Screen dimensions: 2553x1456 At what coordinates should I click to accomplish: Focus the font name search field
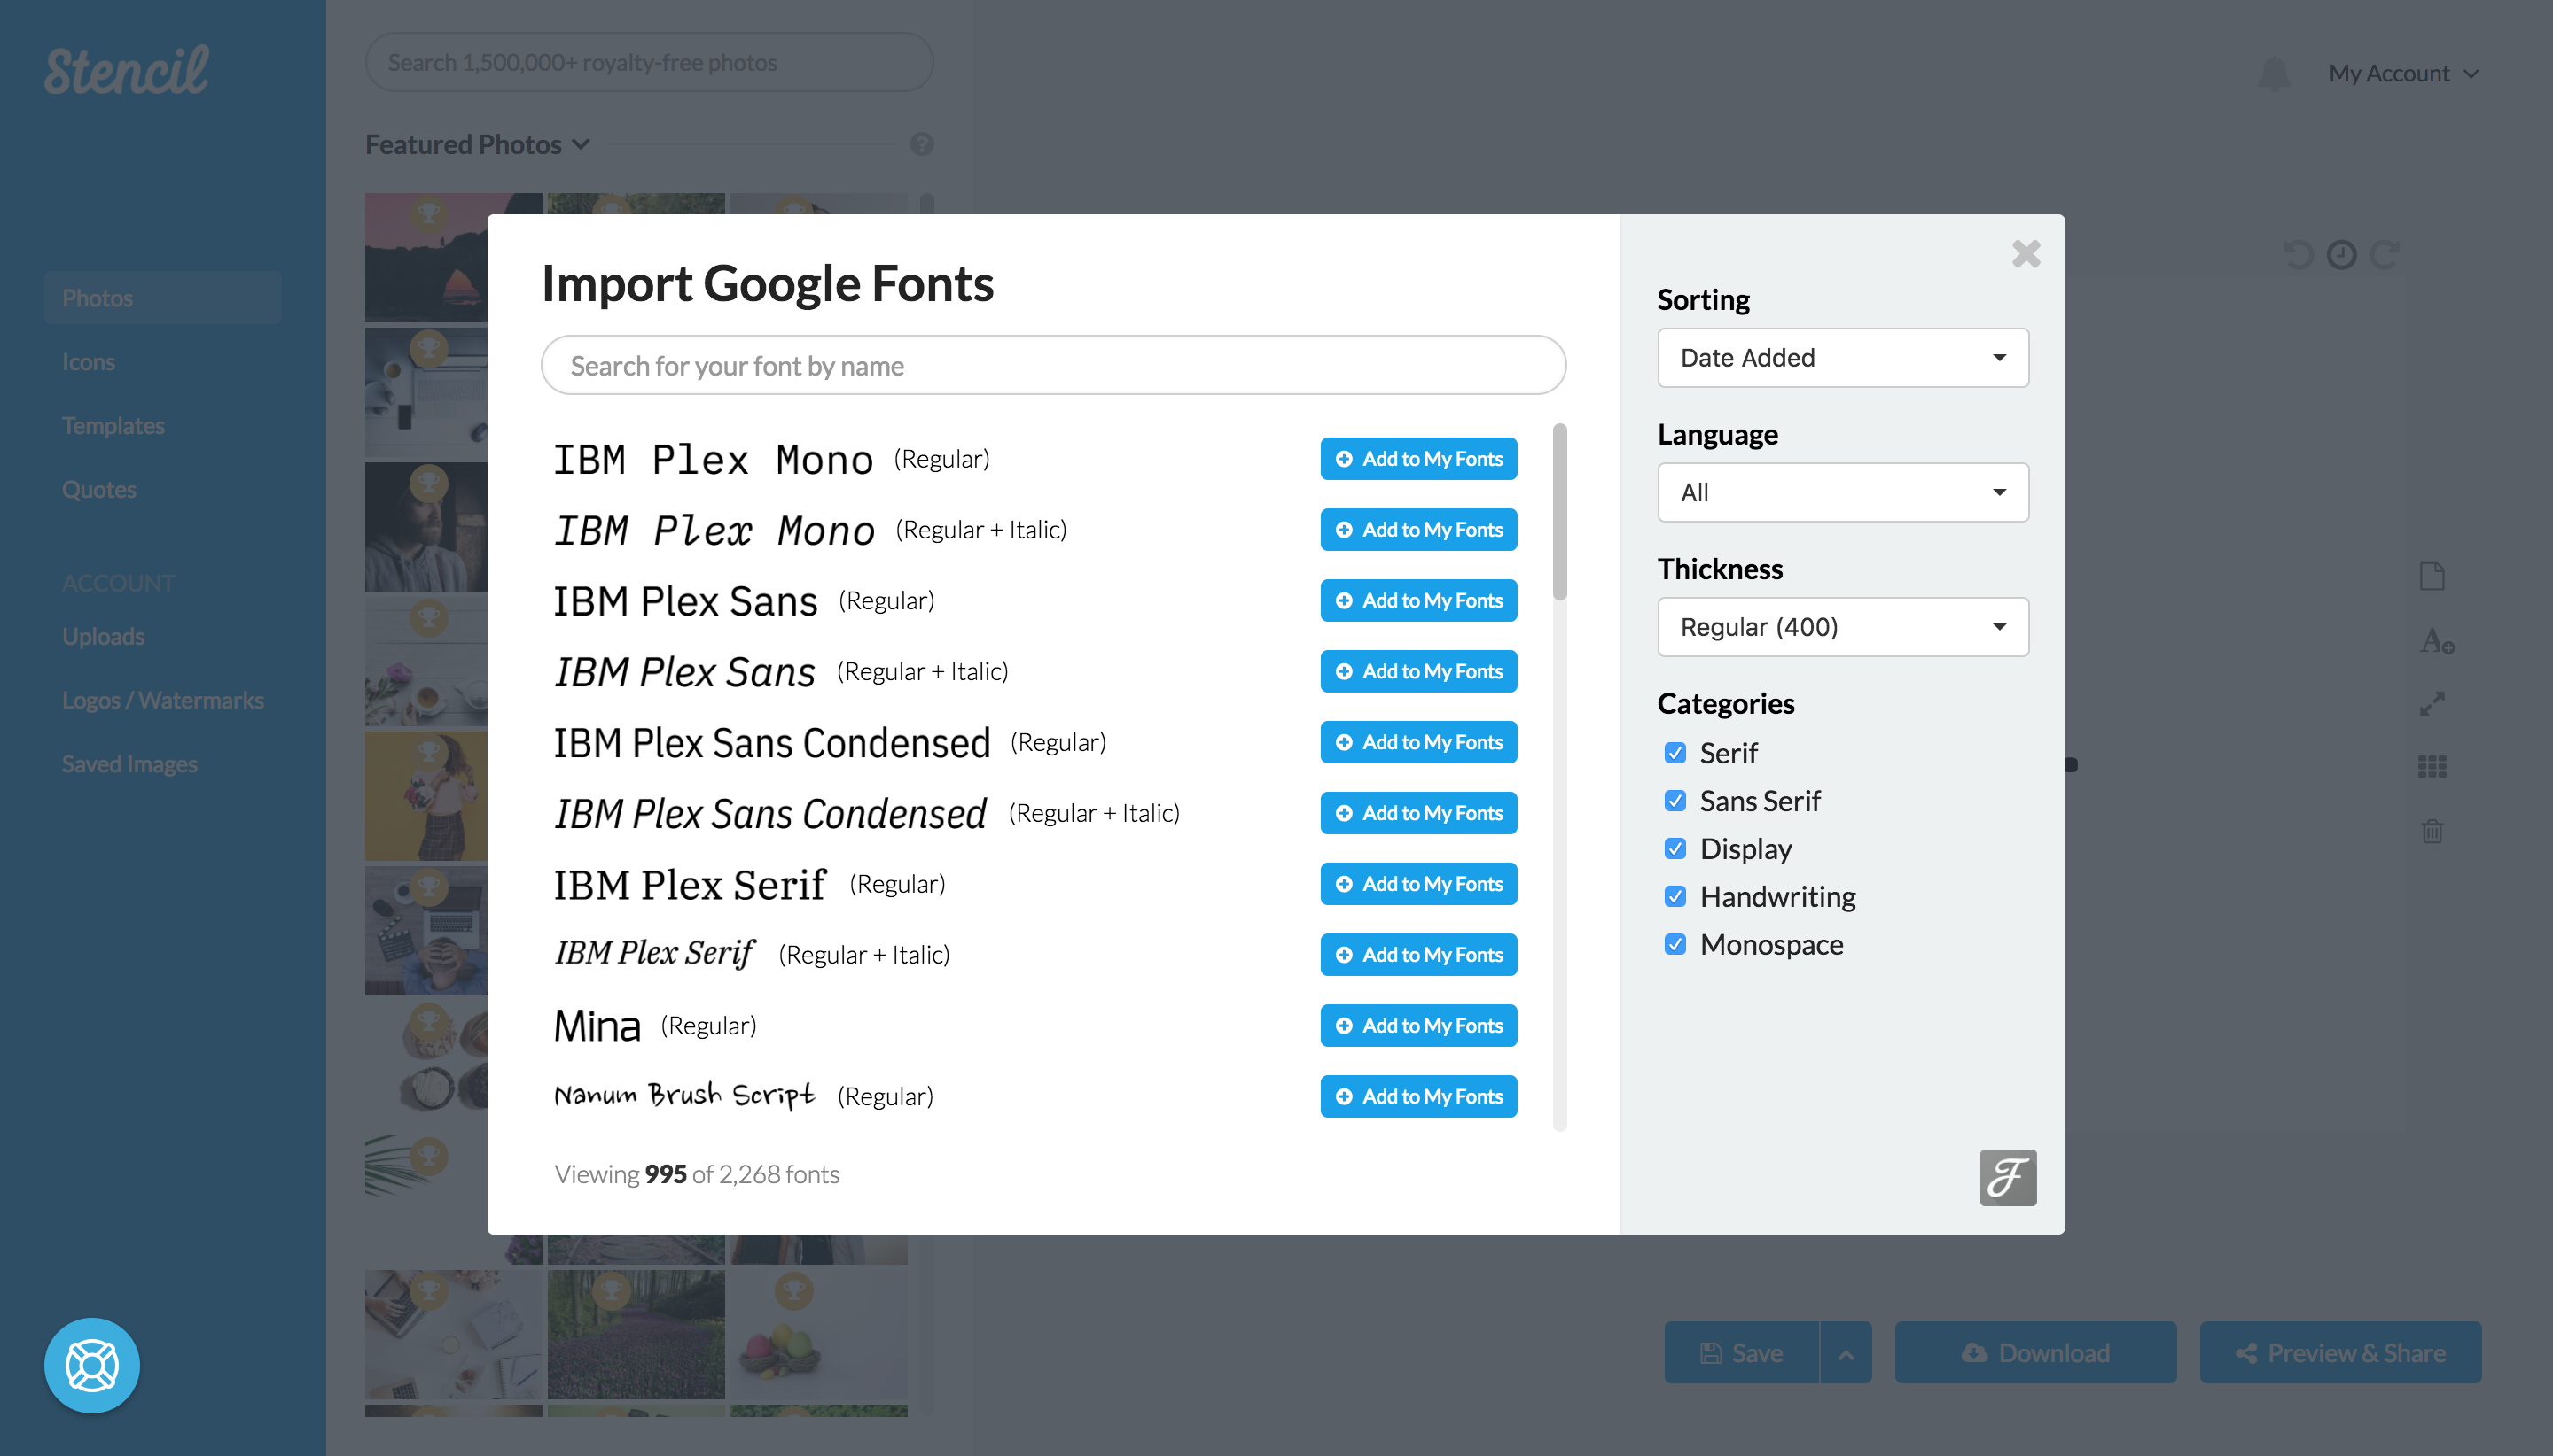tap(1053, 366)
